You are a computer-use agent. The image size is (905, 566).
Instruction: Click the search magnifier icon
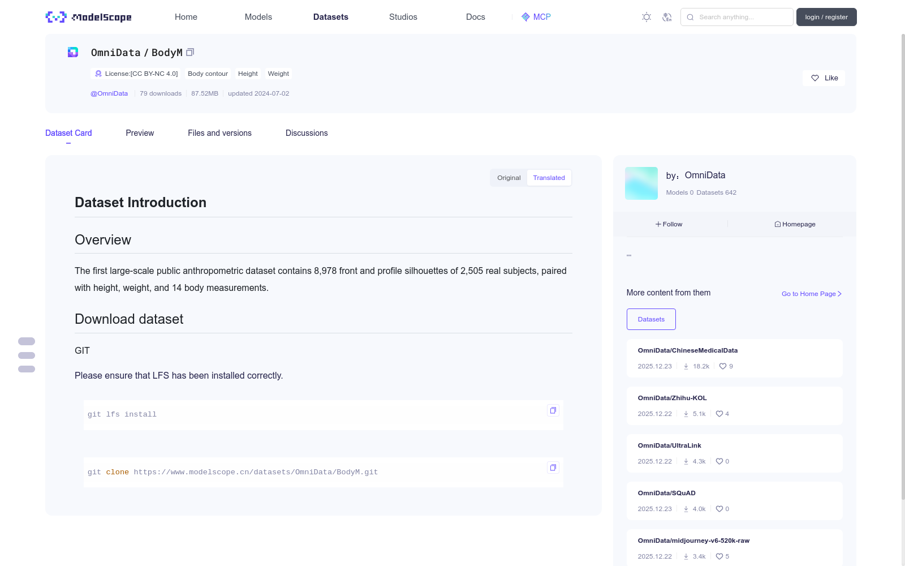tap(690, 17)
